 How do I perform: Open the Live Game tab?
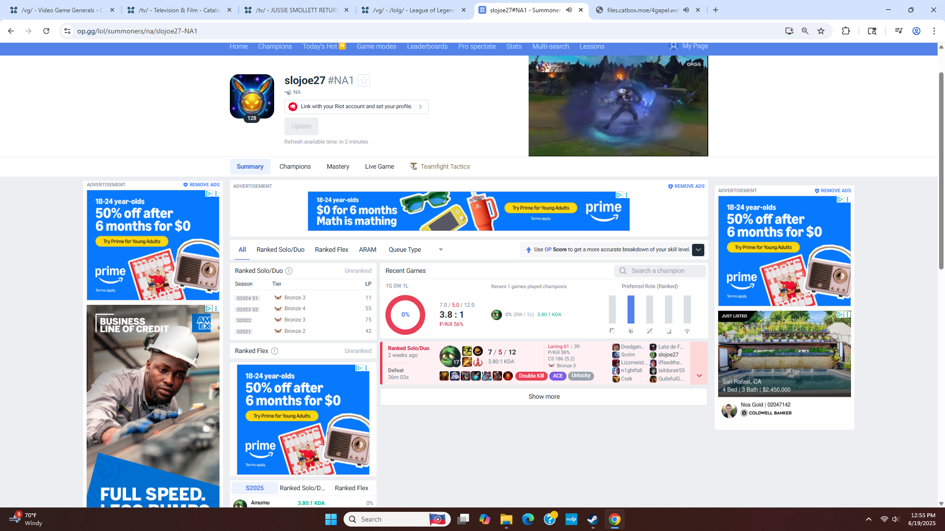coord(379,167)
